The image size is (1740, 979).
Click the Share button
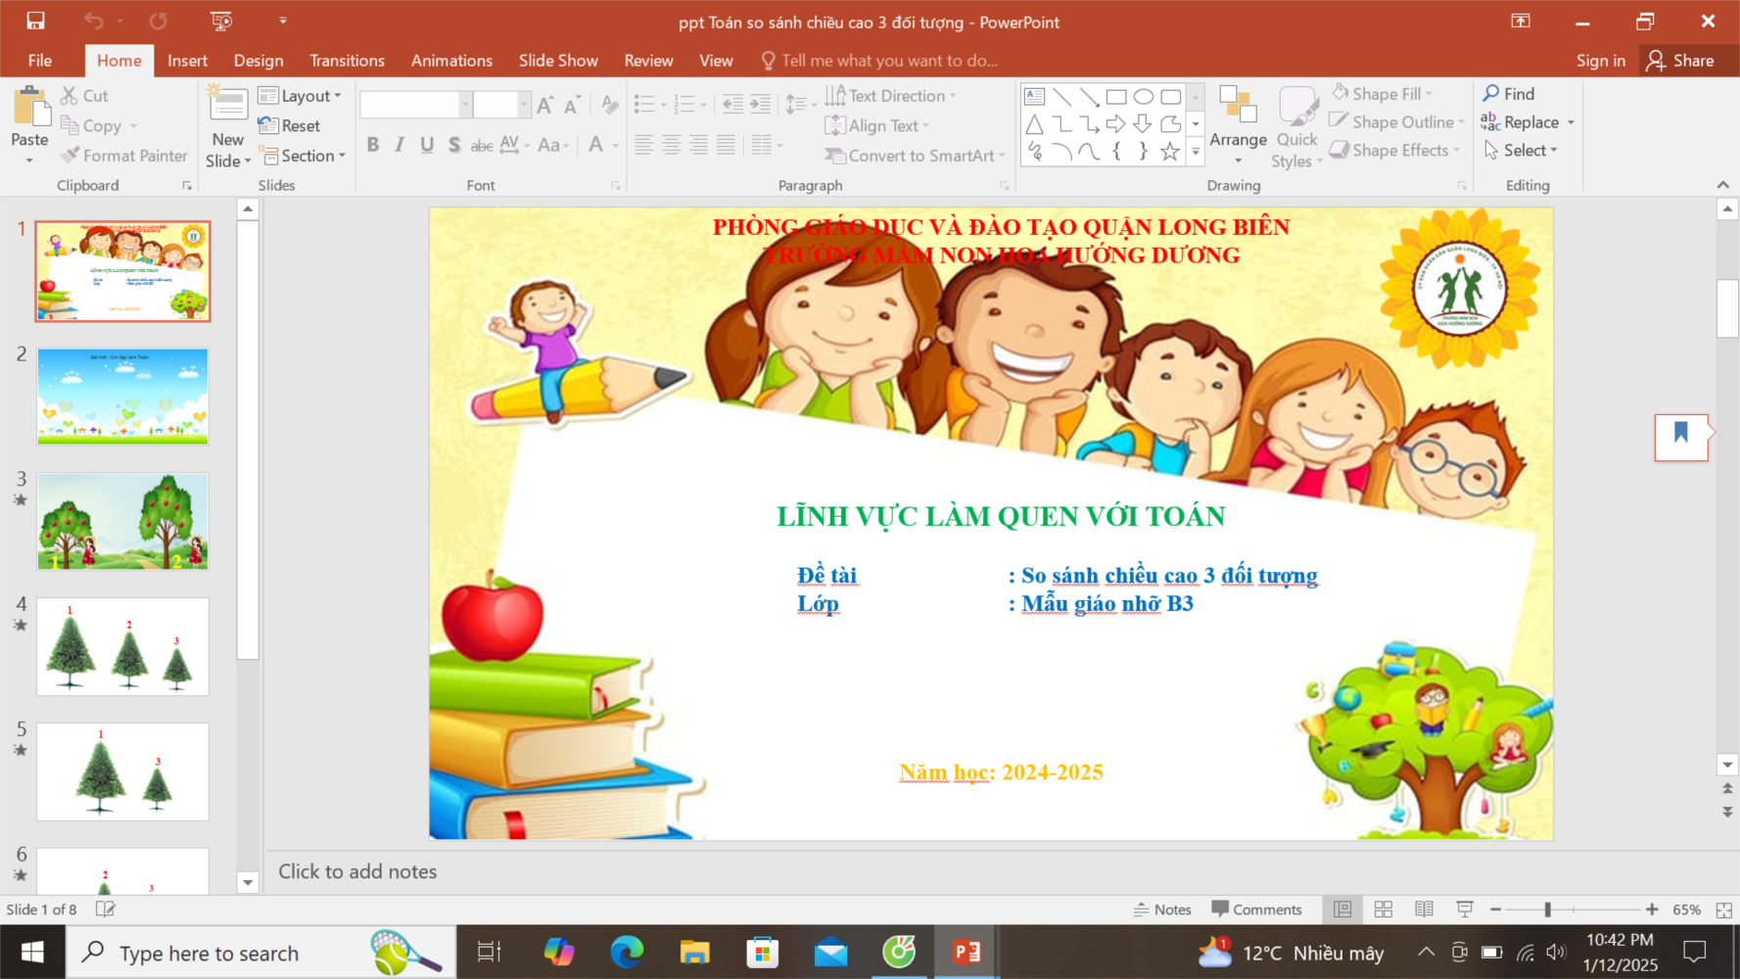pyautogui.click(x=1680, y=61)
